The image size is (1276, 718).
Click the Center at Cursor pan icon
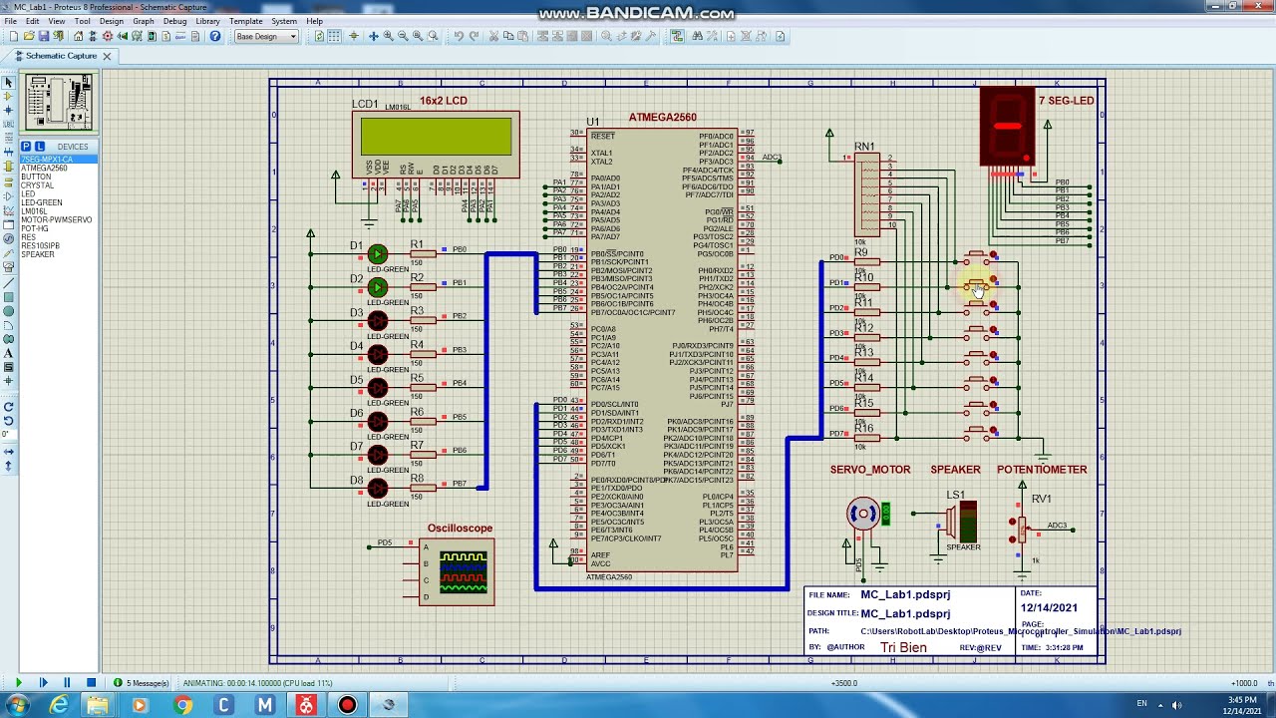(x=374, y=36)
